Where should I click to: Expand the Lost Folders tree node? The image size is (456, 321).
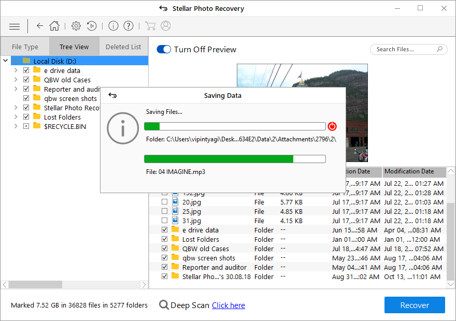pos(16,117)
